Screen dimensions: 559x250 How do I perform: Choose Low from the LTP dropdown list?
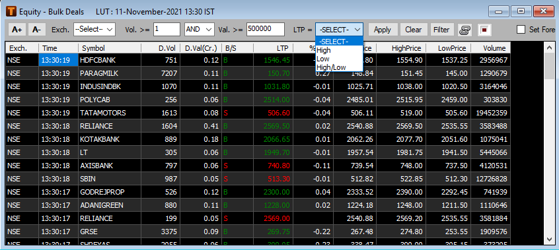point(339,59)
